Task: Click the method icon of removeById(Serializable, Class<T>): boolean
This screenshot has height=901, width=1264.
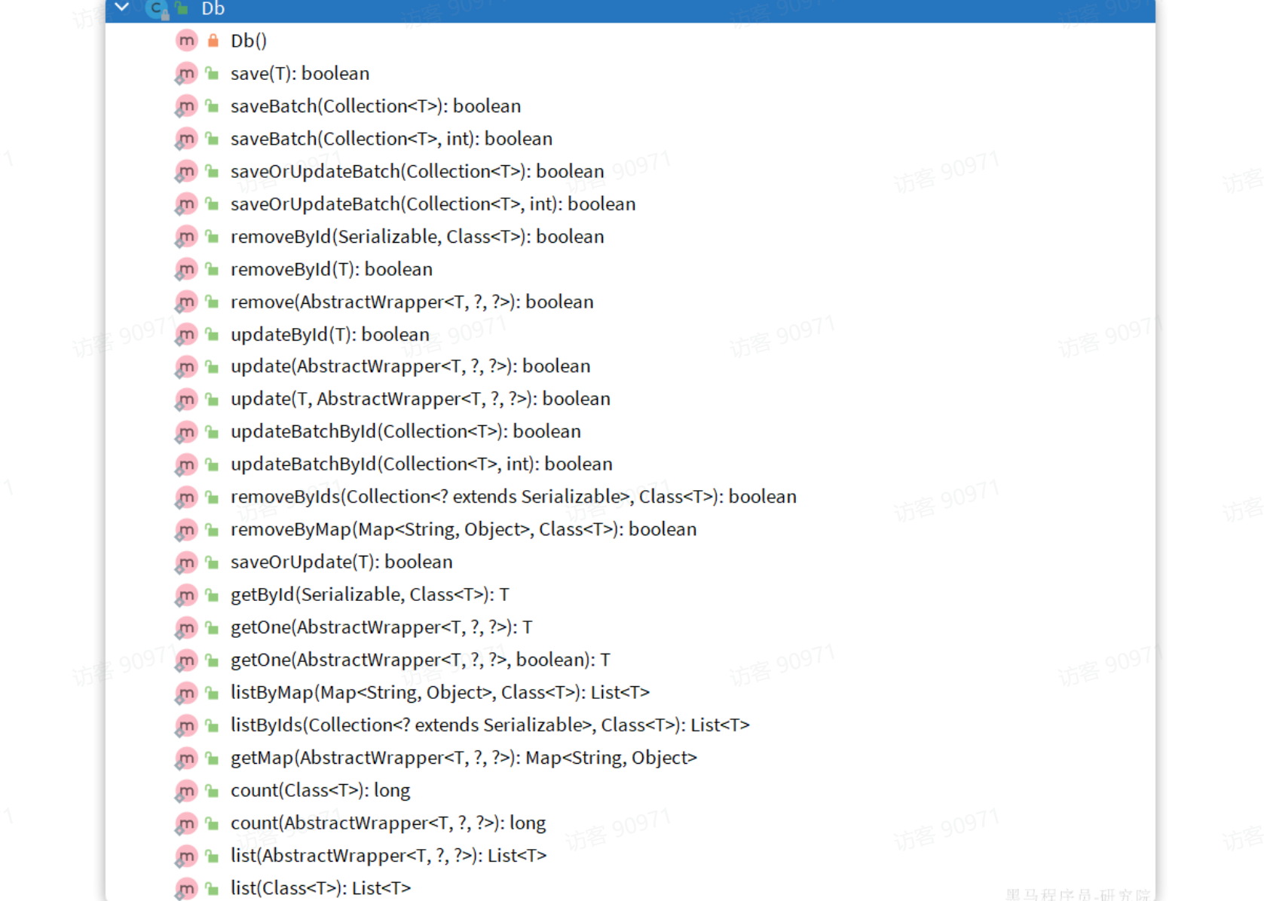Action: tap(186, 237)
